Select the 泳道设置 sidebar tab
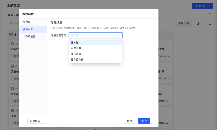This screenshot has width=217, height=130. [x=28, y=29]
